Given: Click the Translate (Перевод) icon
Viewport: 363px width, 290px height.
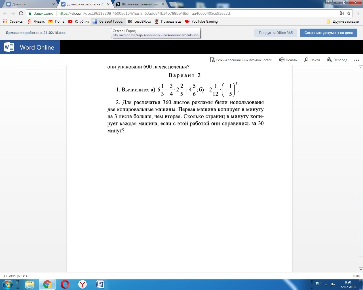Looking at the screenshot, I should pos(329,60).
